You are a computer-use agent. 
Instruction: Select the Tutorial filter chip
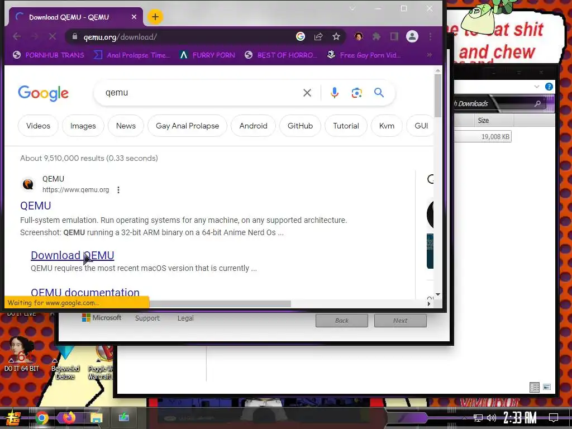pos(346,126)
